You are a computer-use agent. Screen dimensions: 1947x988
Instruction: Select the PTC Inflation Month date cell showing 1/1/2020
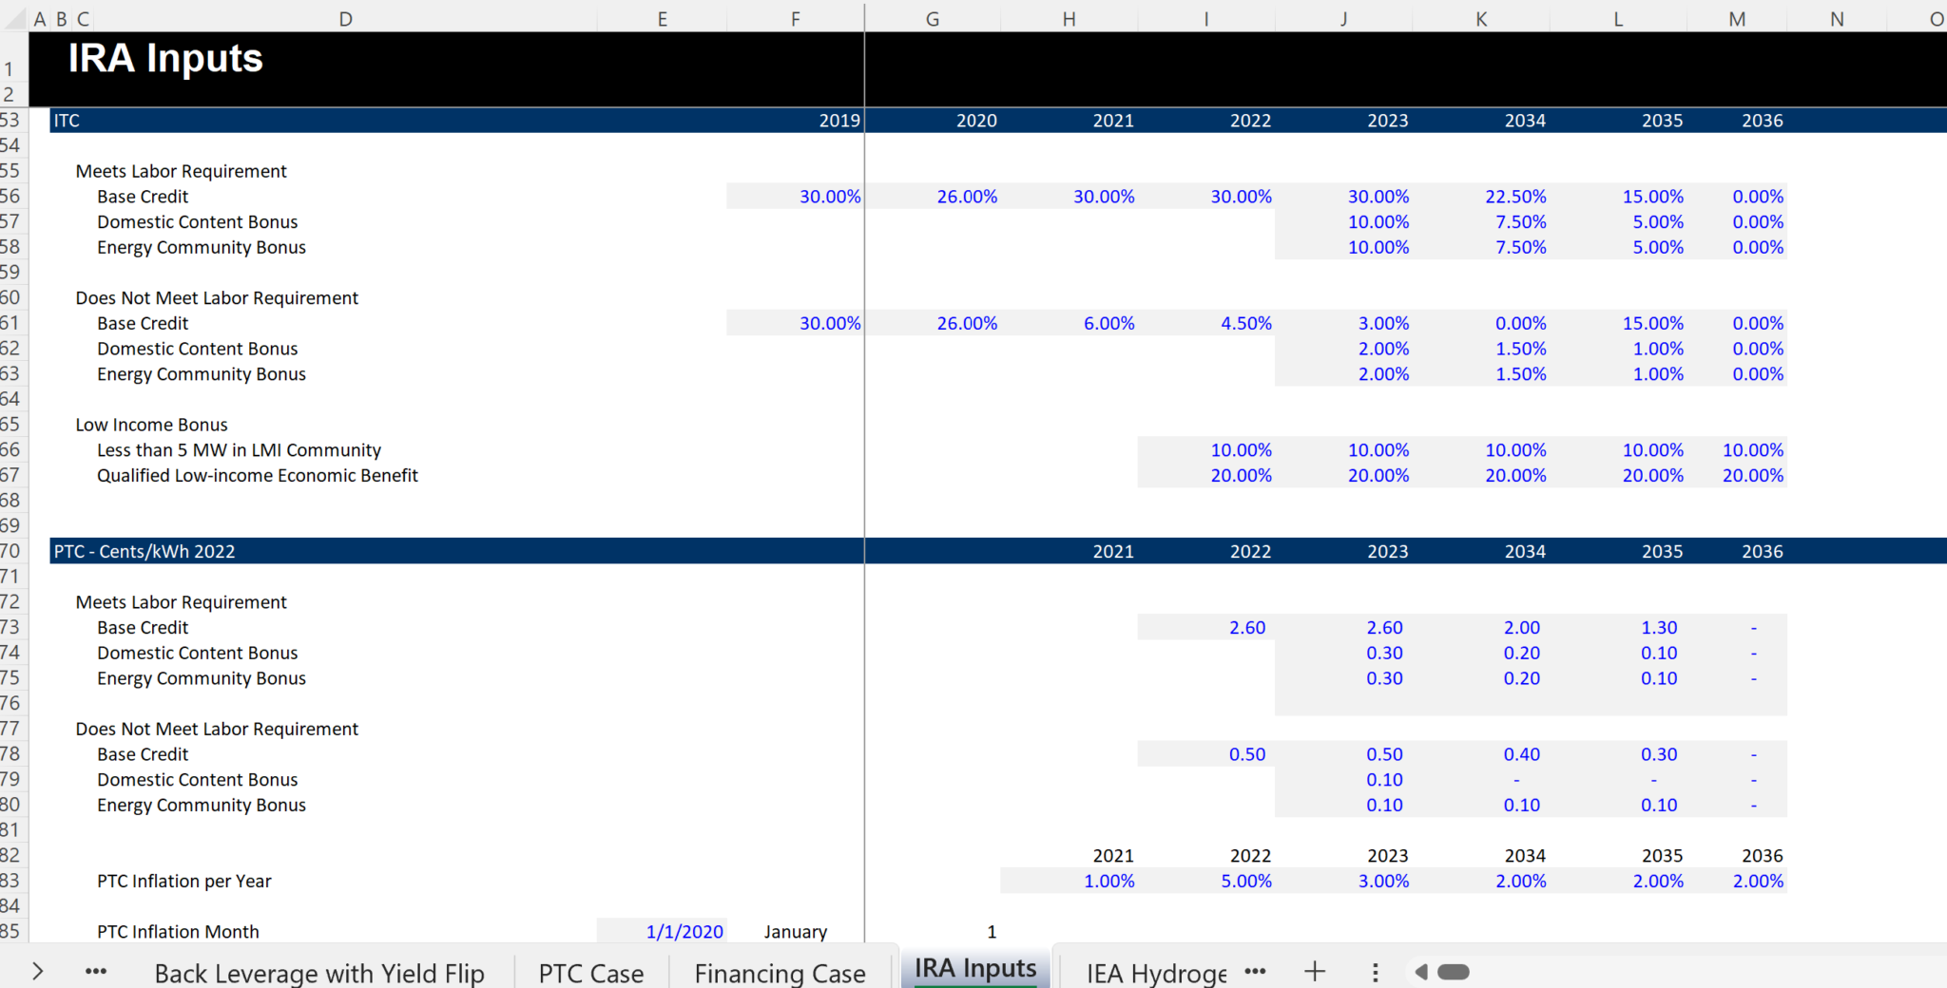684,931
